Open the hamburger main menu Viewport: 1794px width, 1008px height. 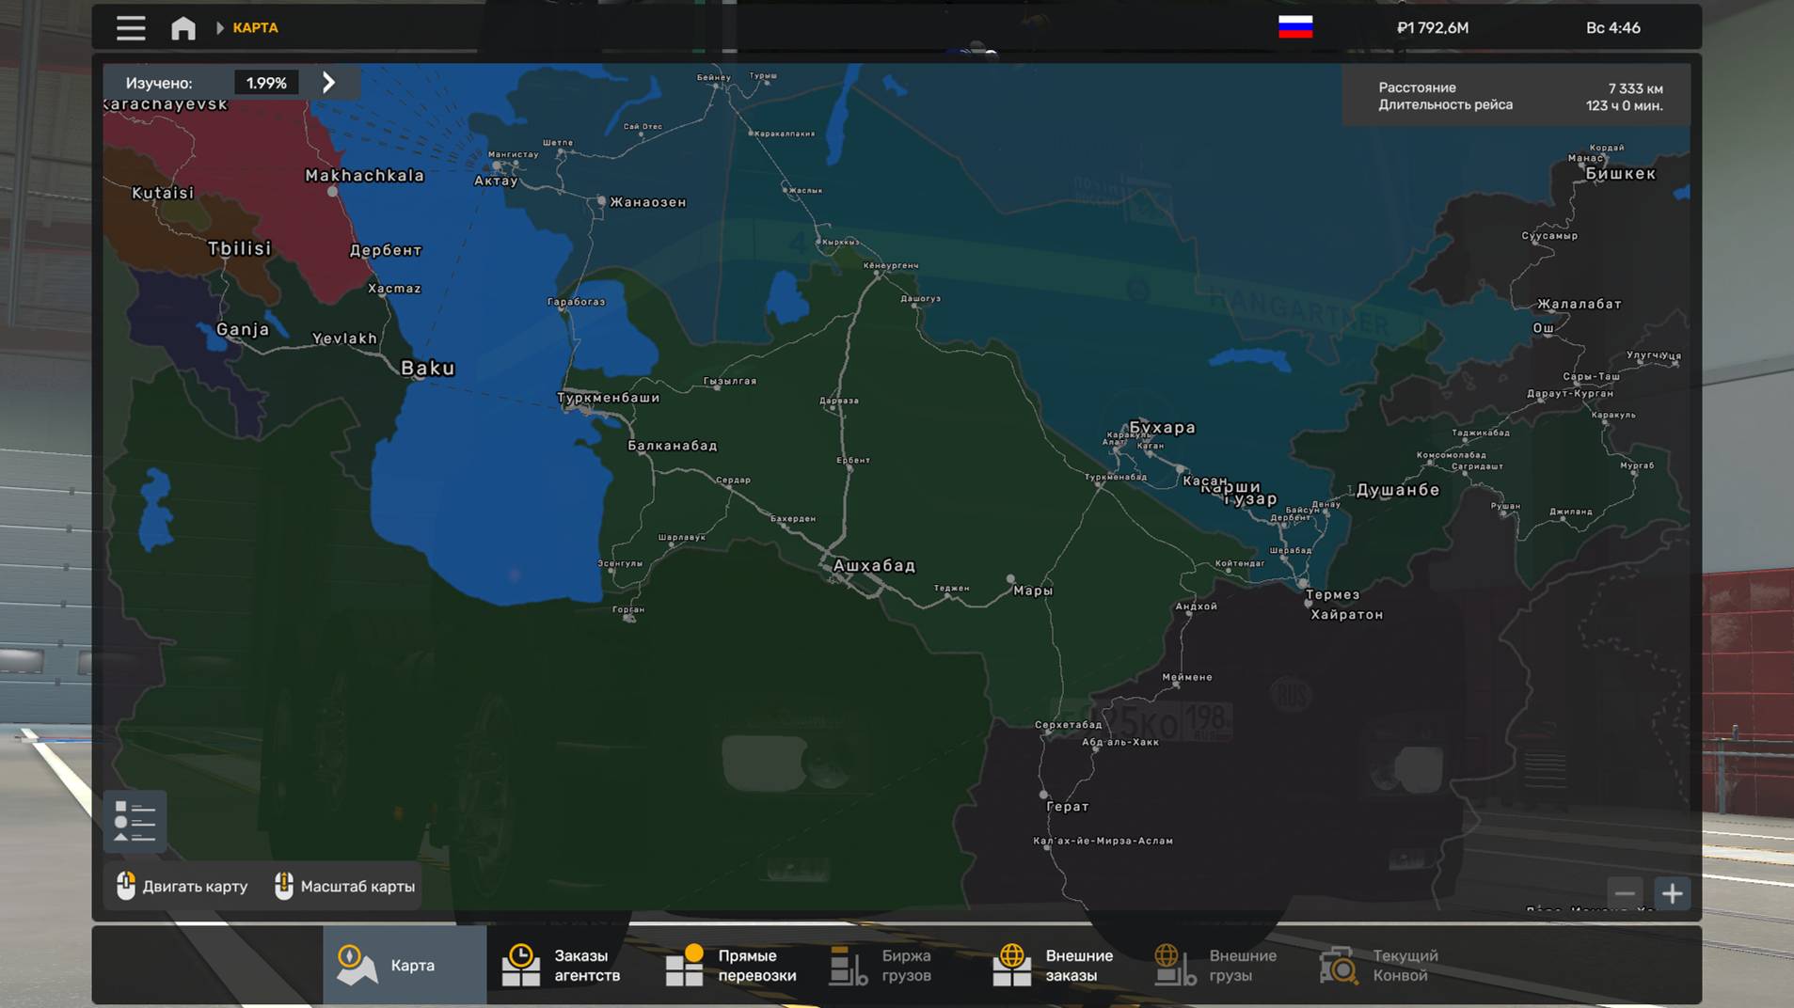pyautogui.click(x=131, y=28)
